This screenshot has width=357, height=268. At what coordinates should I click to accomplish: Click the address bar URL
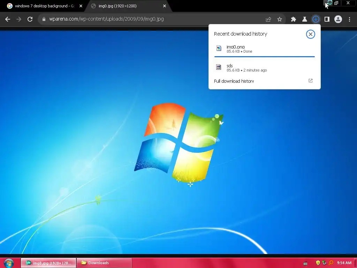click(107, 19)
